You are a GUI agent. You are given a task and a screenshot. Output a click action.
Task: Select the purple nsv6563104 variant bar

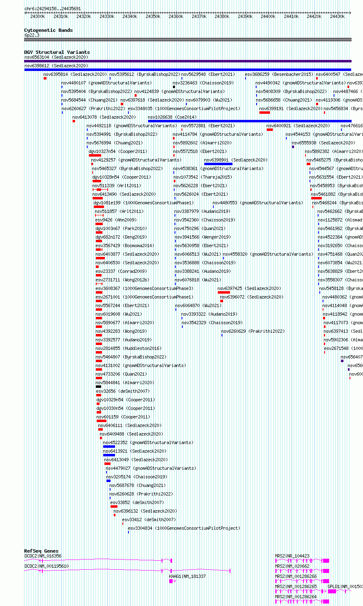tap(188, 61)
